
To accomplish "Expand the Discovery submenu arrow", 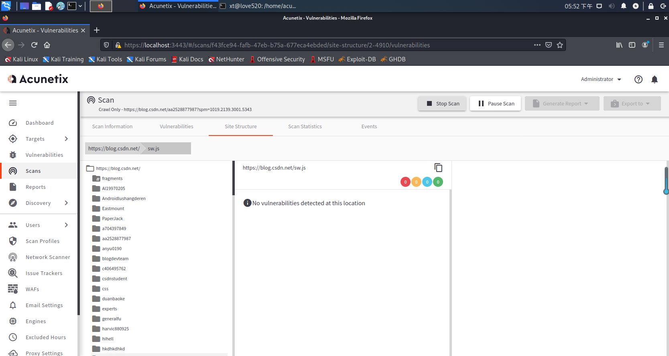I will pos(66,203).
